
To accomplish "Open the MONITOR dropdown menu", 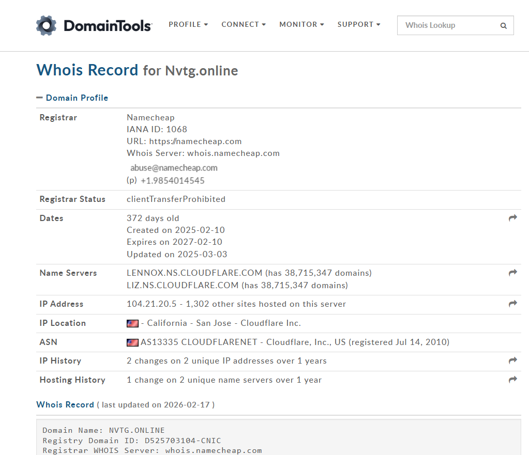I will tap(301, 25).
